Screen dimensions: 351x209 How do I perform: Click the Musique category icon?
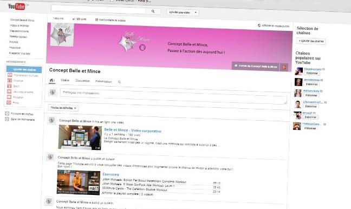click(10, 80)
